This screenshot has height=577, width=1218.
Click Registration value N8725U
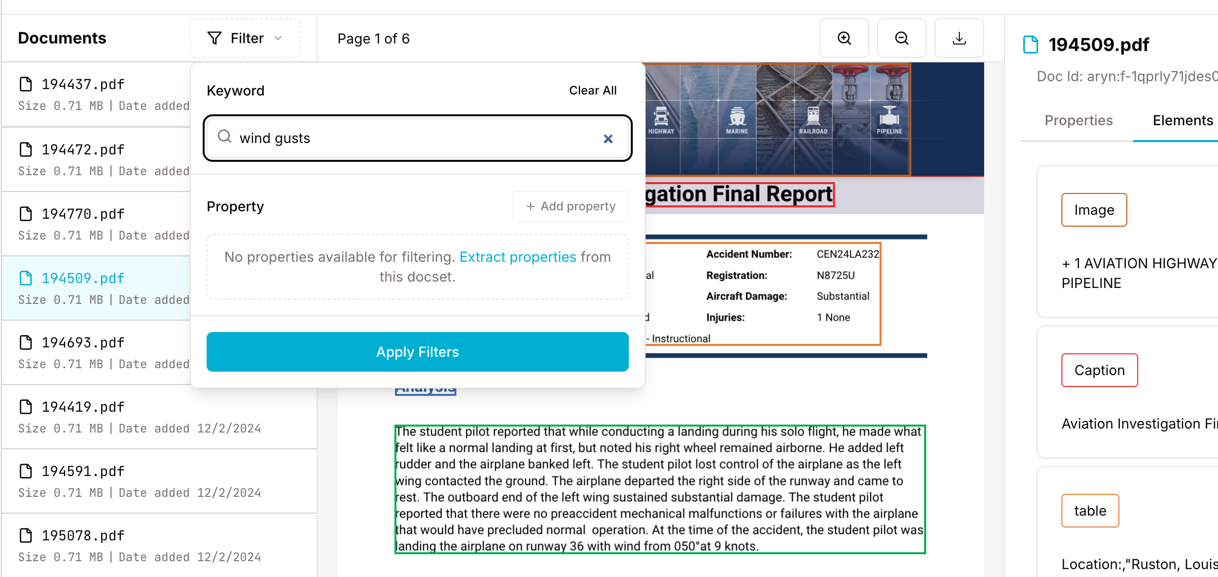coord(835,276)
